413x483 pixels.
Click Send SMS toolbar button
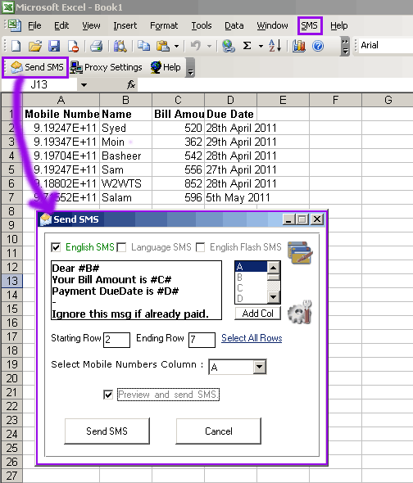pos(37,67)
